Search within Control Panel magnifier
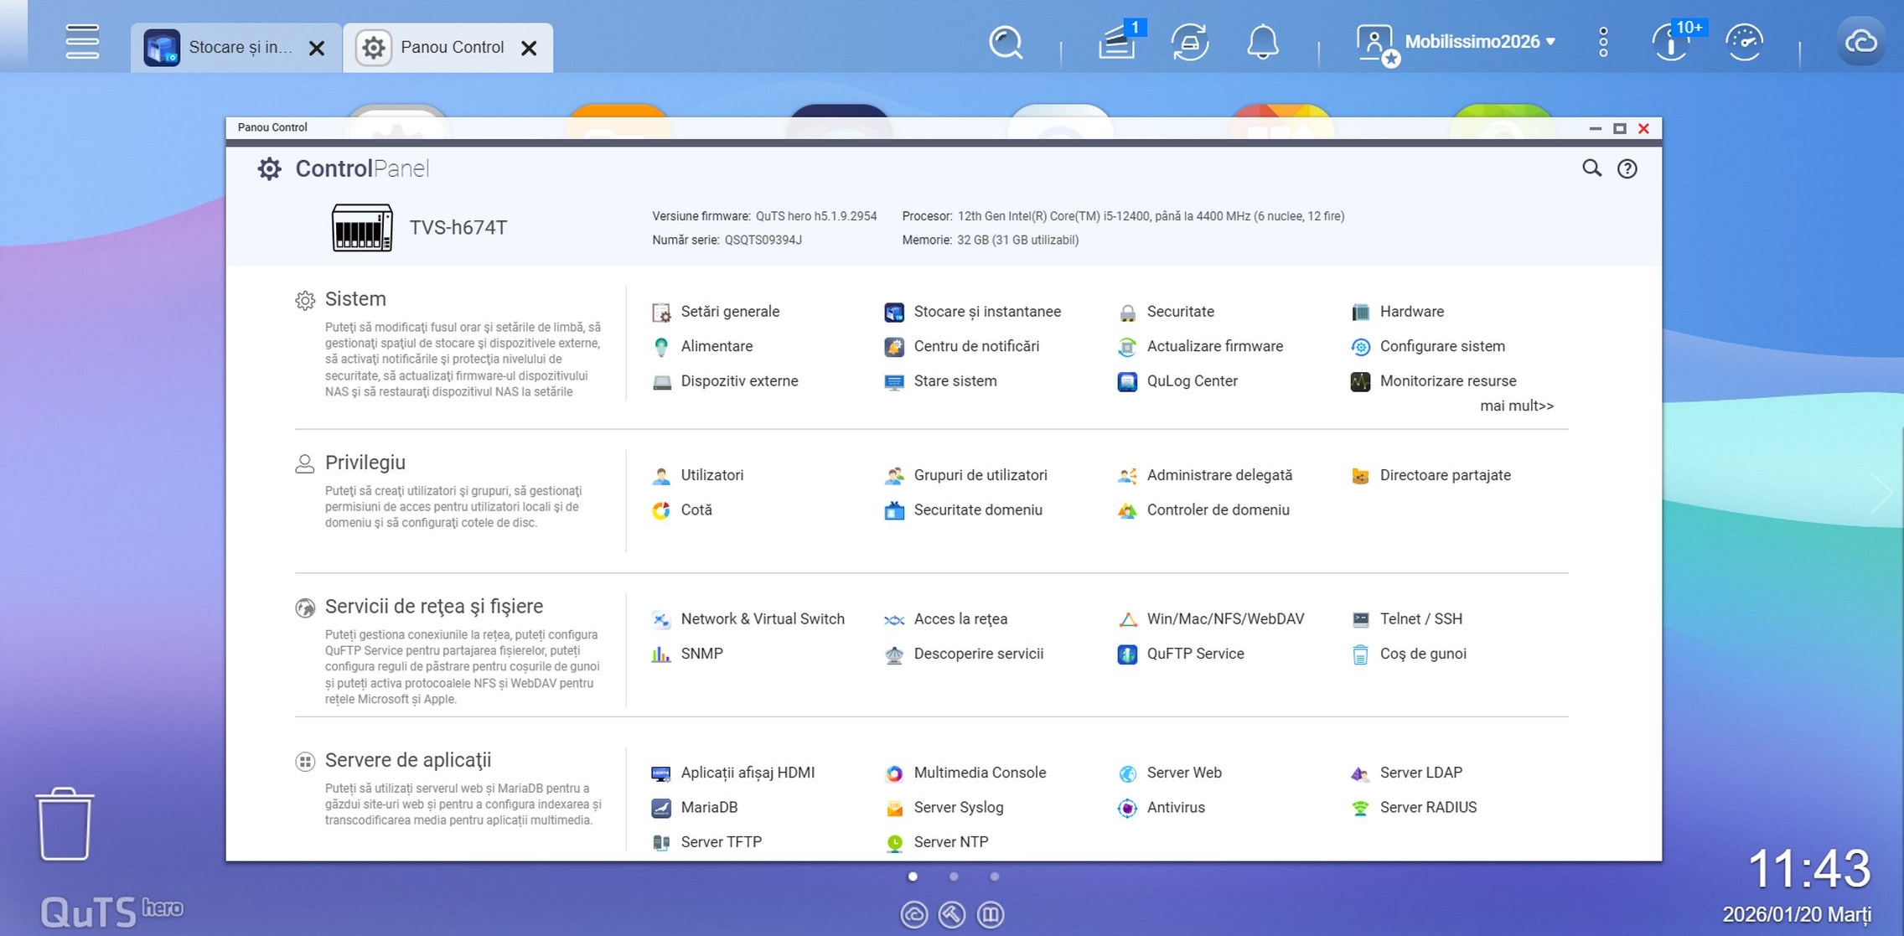 click(1591, 168)
